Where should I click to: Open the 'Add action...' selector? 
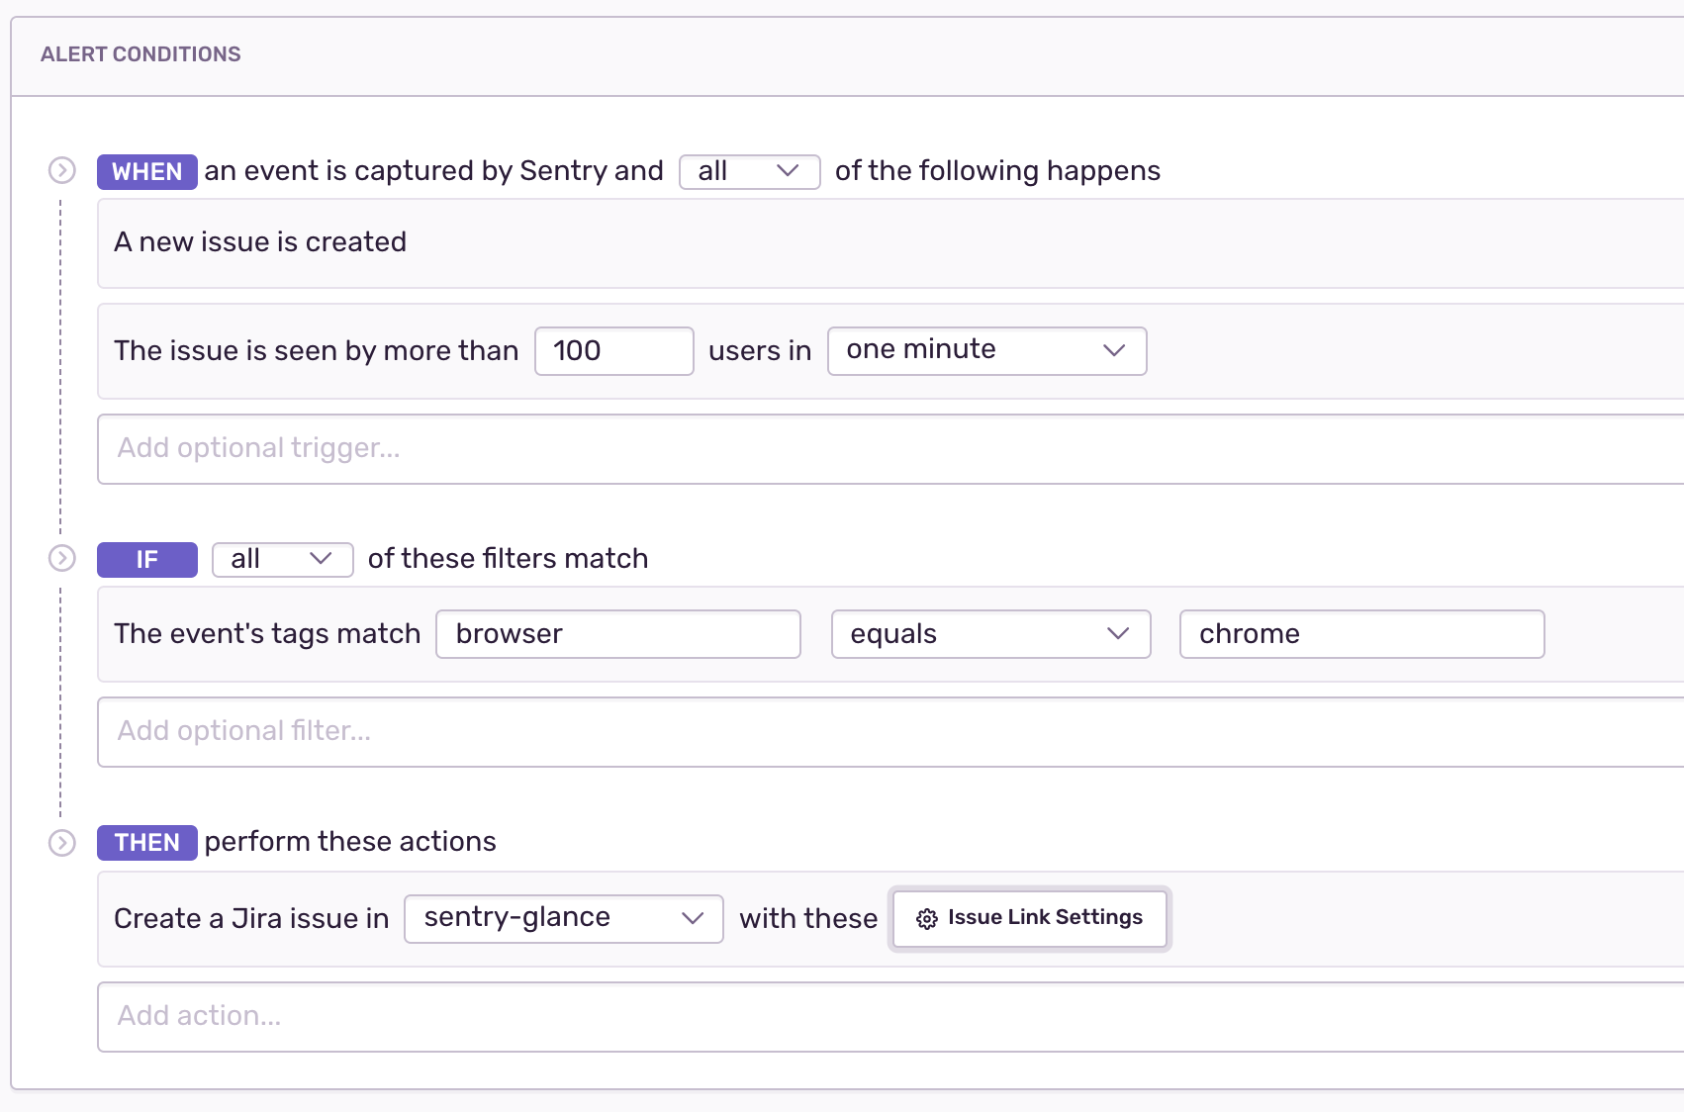[889, 1016]
